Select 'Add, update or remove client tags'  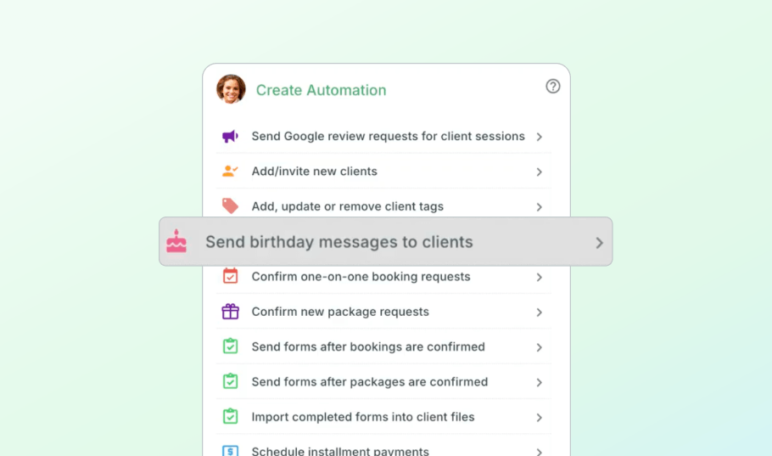383,203
